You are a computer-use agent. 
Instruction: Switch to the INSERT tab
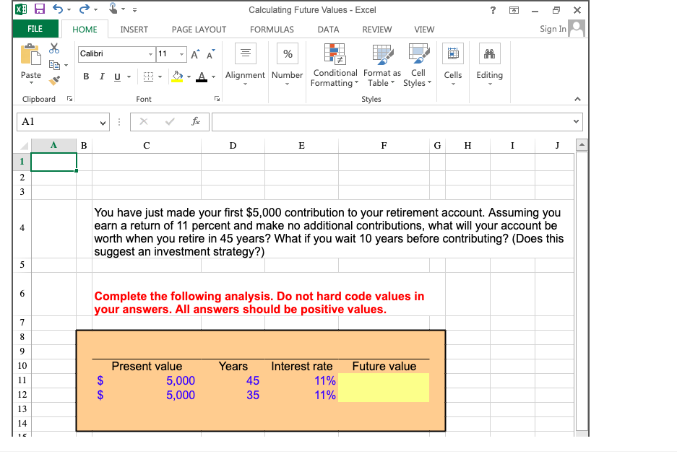[x=134, y=30]
